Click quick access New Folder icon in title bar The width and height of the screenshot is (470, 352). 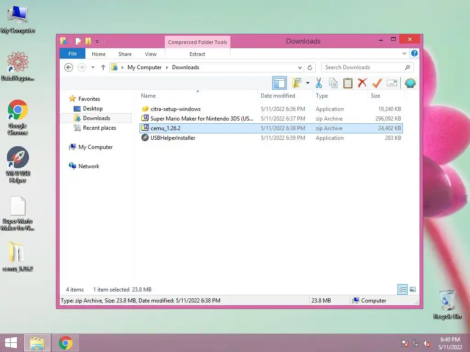[88, 41]
